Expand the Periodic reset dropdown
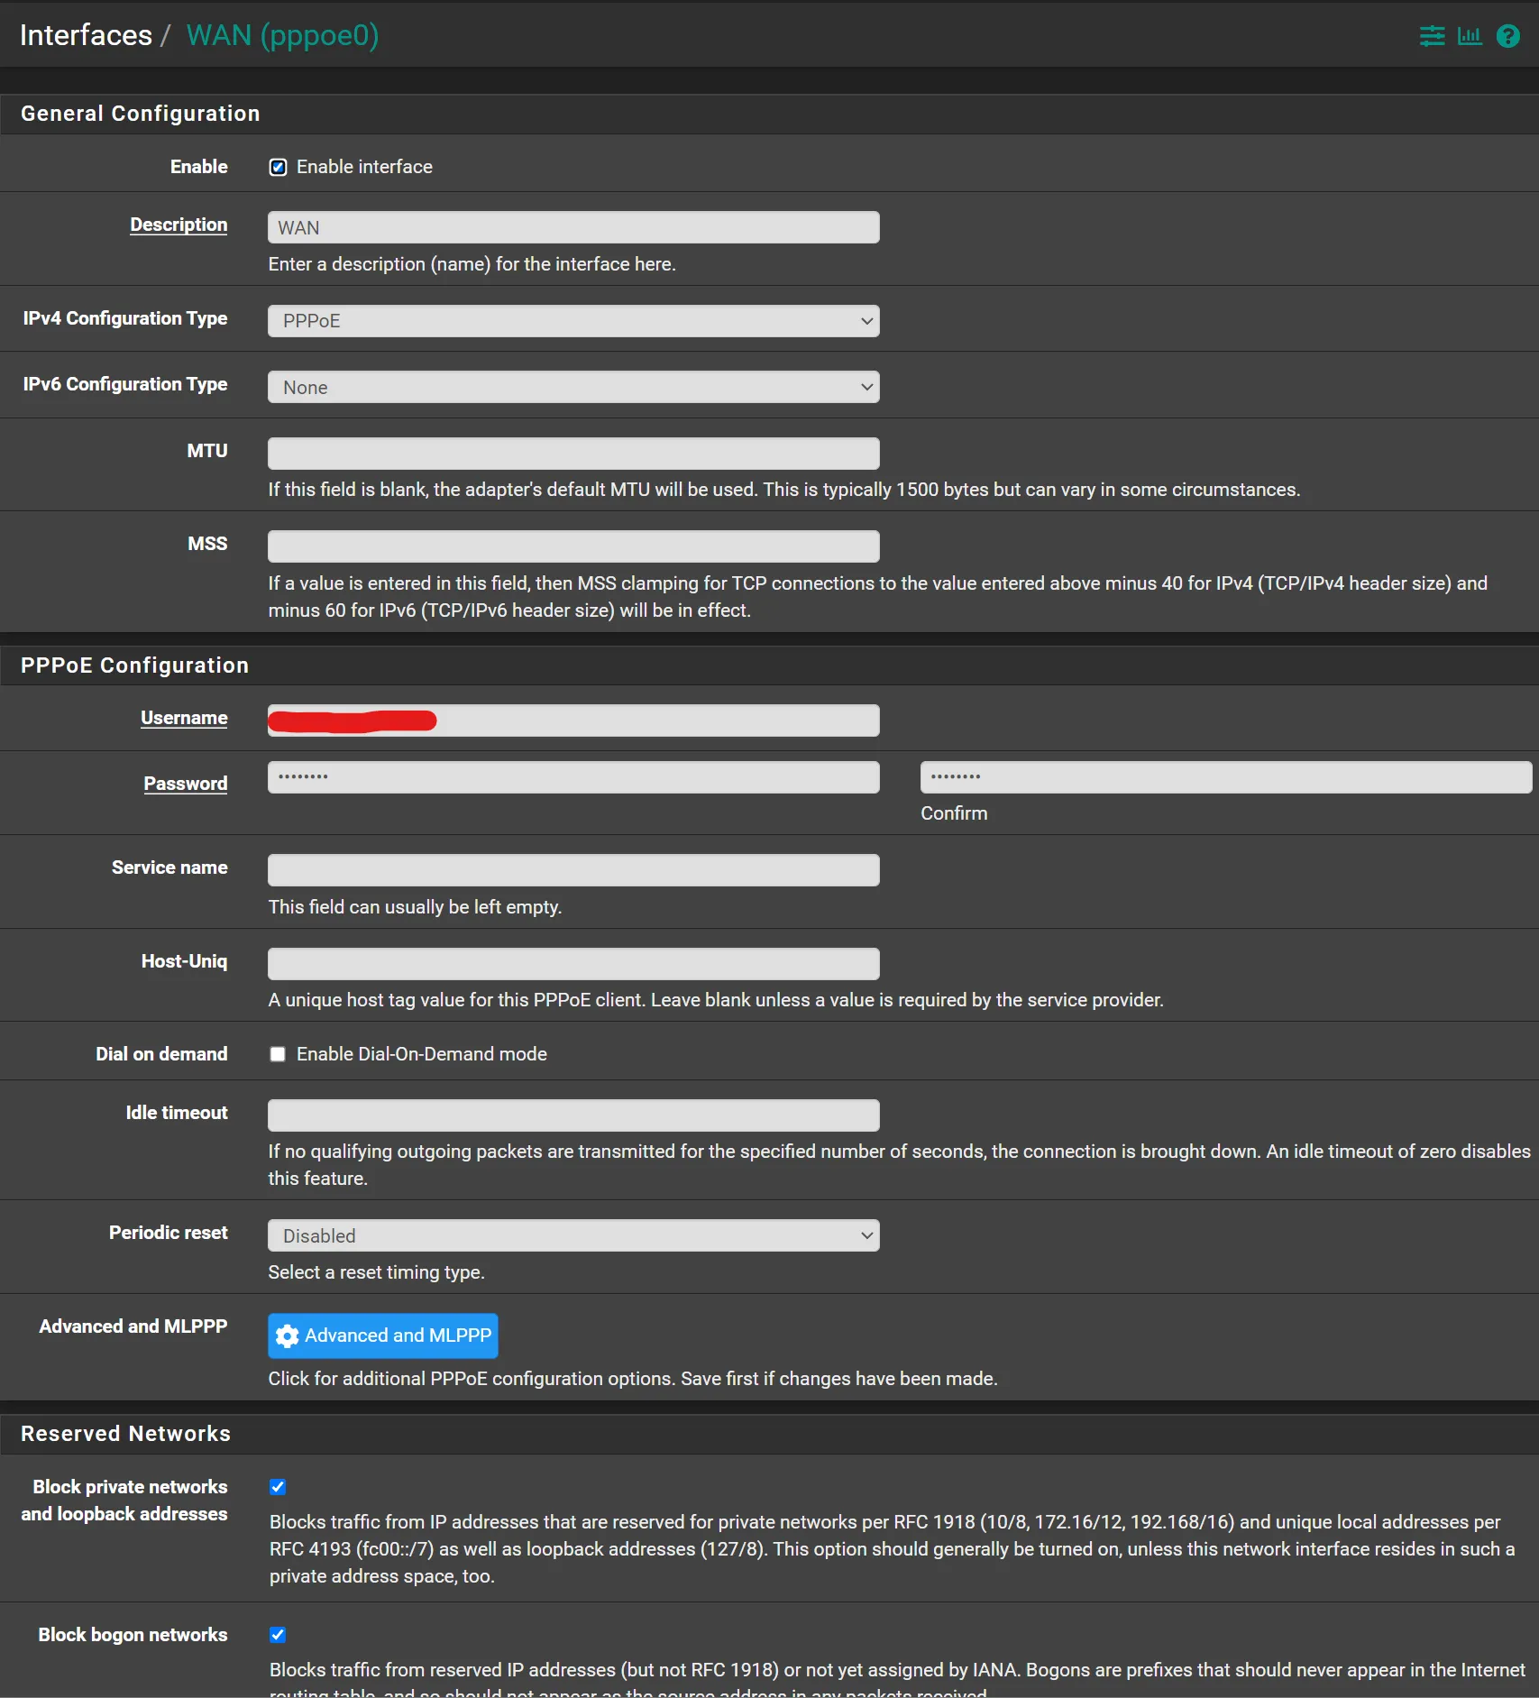Image resolution: width=1539 pixels, height=1698 pixels. (573, 1235)
